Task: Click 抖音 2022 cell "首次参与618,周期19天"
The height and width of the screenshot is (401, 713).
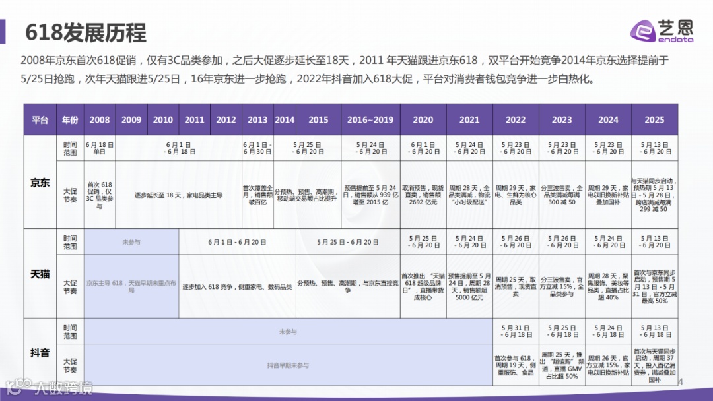Action: pos(516,365)
